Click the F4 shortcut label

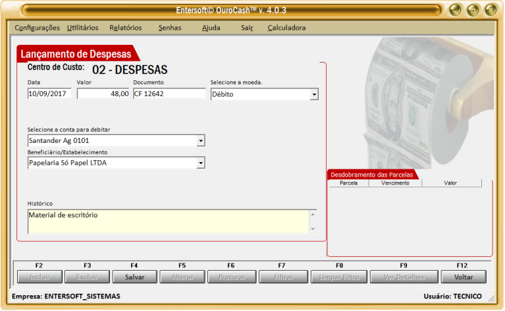point(134,266)
